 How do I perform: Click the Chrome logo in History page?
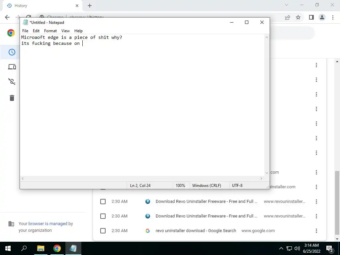pyautogui.click(x=11, y=33)
